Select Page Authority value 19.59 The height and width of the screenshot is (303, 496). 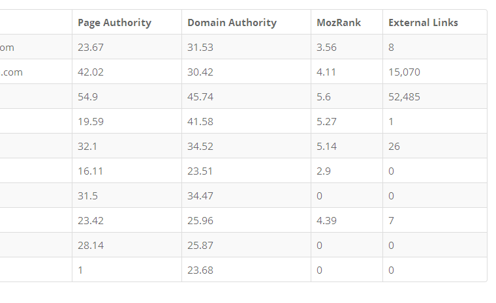point(90,122)
